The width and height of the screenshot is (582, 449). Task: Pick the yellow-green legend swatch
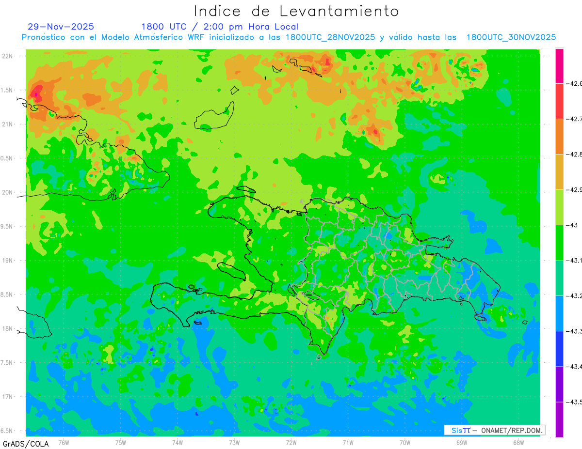pyautogui.click(x=559, y=207)
